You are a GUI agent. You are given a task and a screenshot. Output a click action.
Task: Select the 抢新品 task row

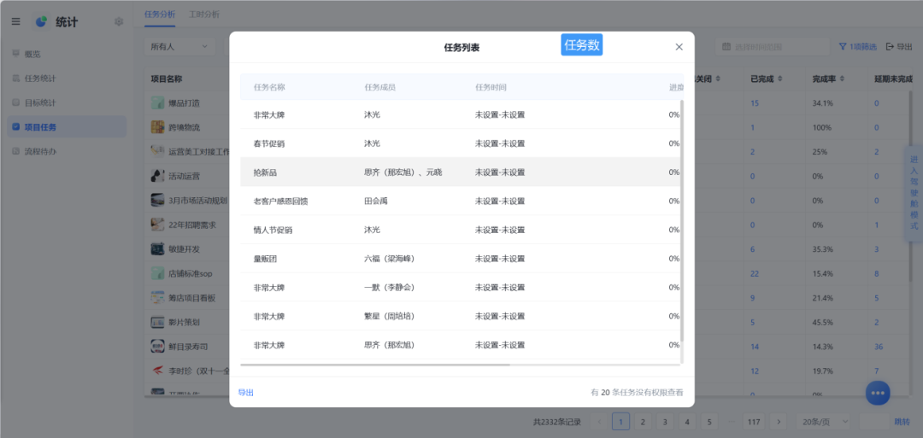[x=460, y=172]
